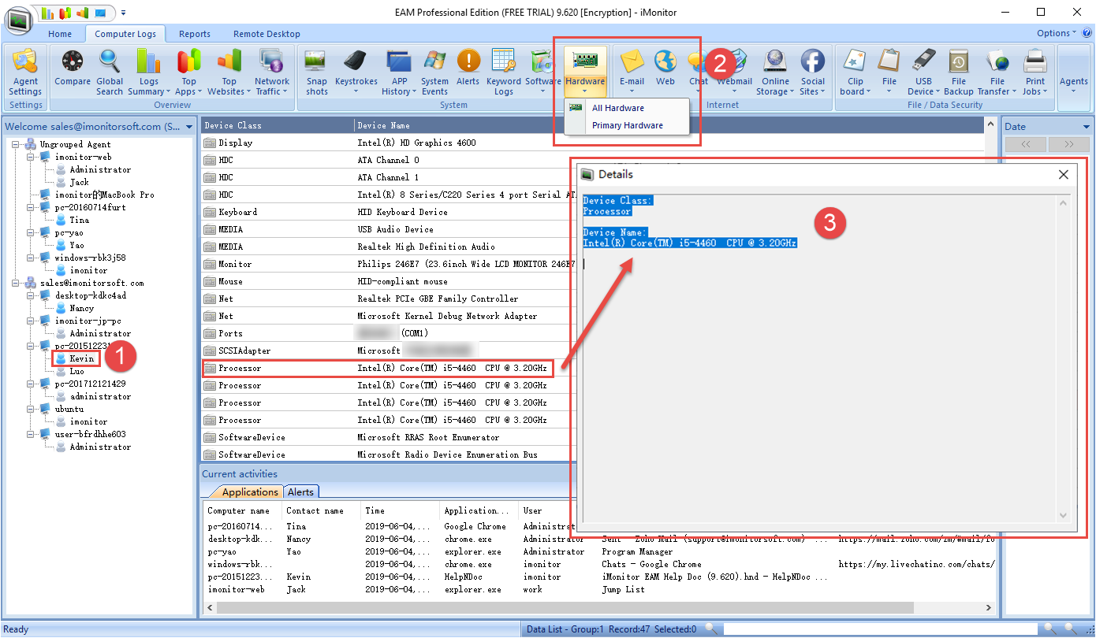The height and width of the screenshot is (638, 1096).
Task: Select user Nancy in the agent tree
Action: click(81, 308)
